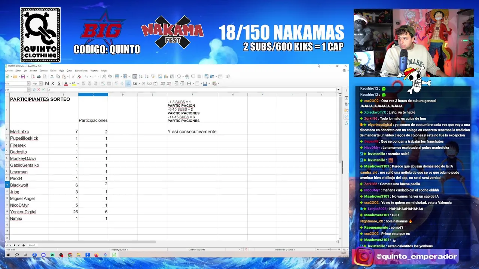Insert Special Character omega icon
Viewport: 479px width, 269px height.
[179, 77]
